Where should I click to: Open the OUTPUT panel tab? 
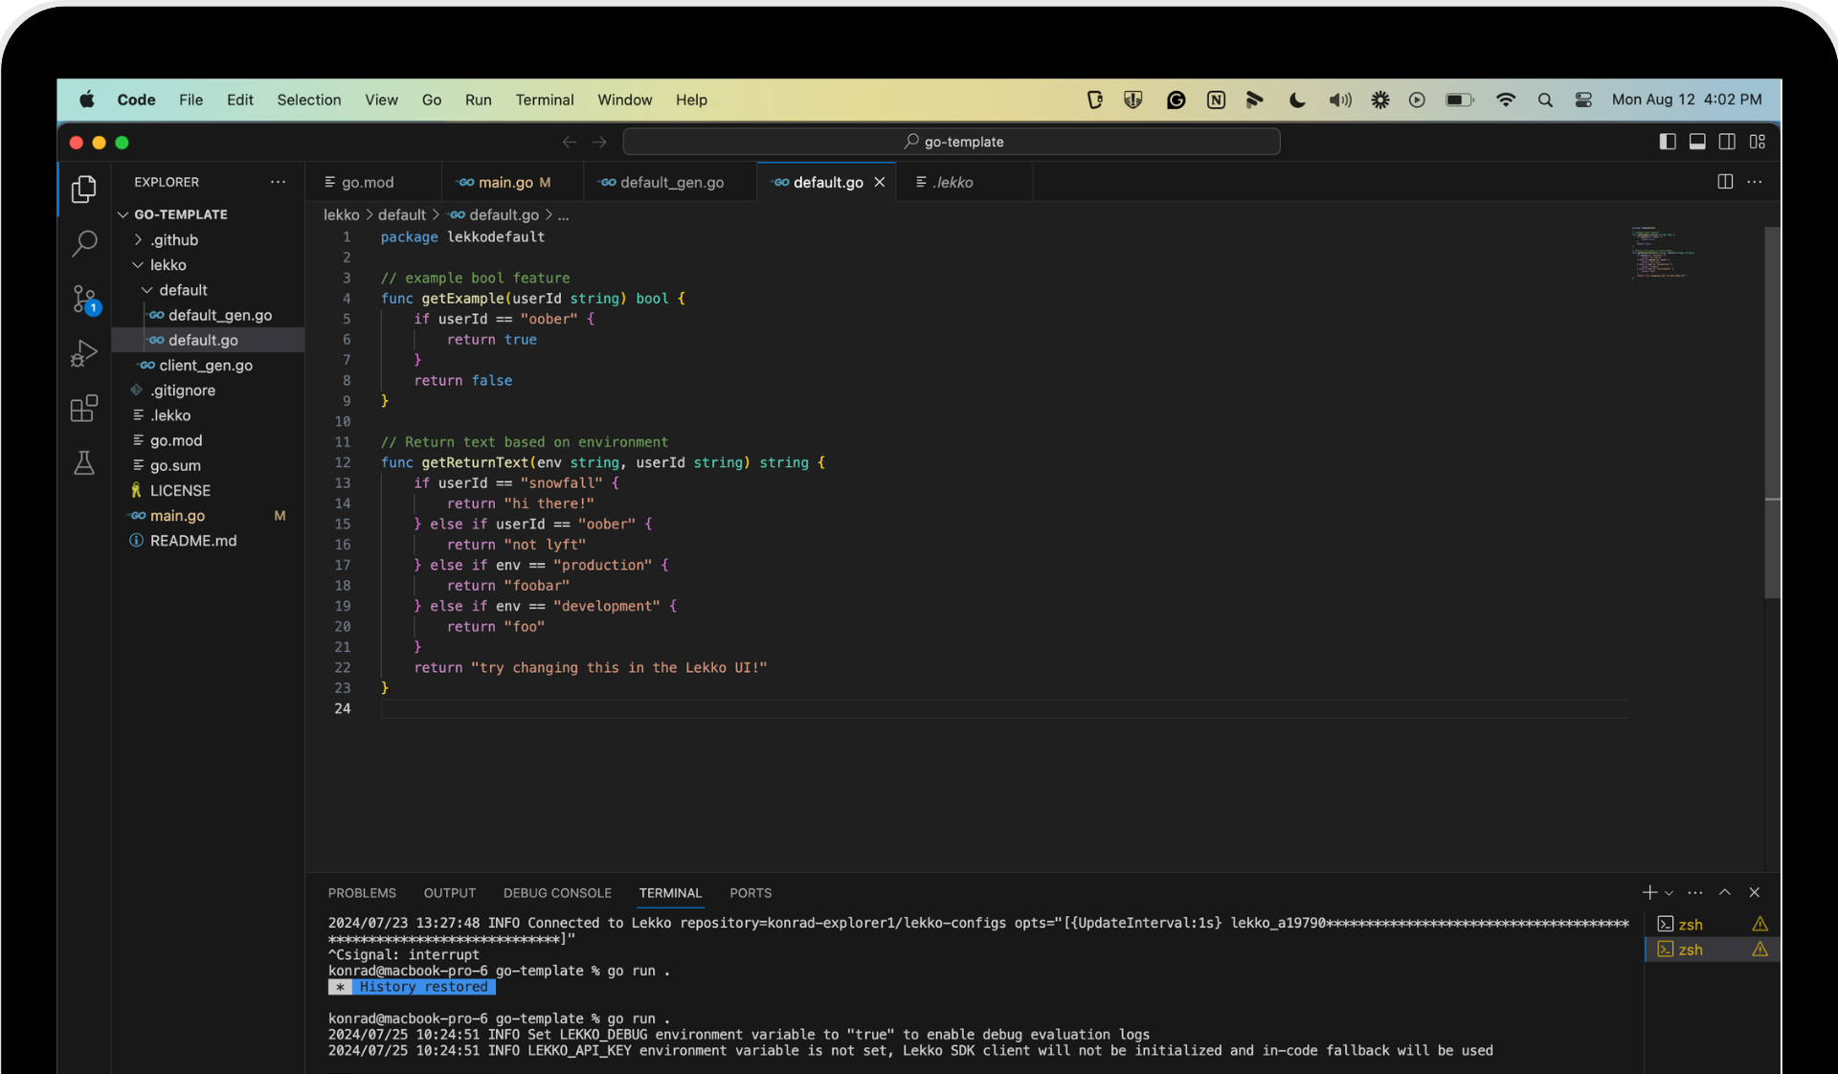click(x=450, y=892)
